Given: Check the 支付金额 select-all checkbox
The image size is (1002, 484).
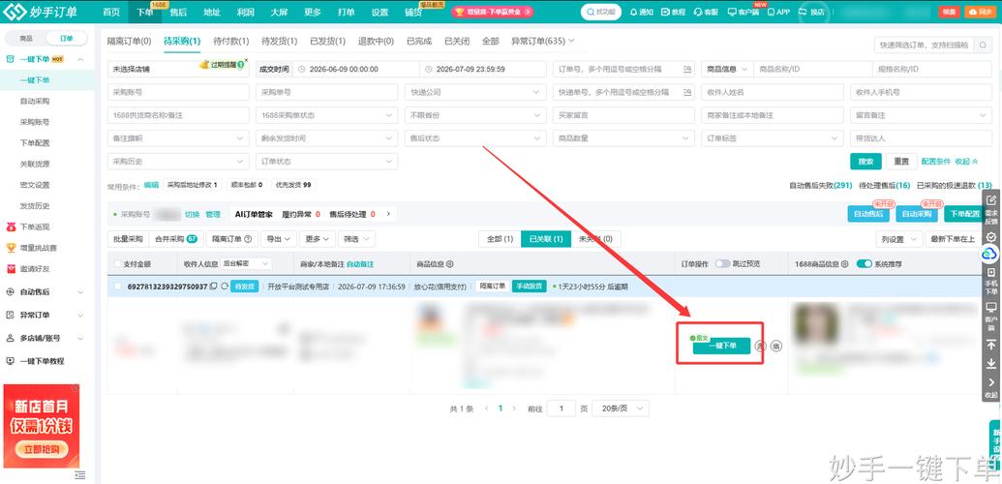Looking at the screenshot, I should pos(117,264).
